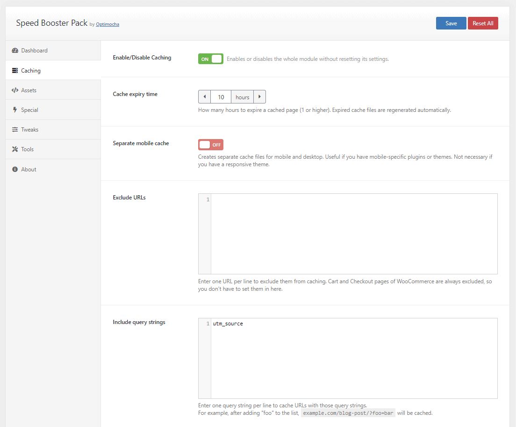Viewport: 516px width, 427px height.
Task: Turn on Separate mobile cache switch
Action: (x=211, y=144)
